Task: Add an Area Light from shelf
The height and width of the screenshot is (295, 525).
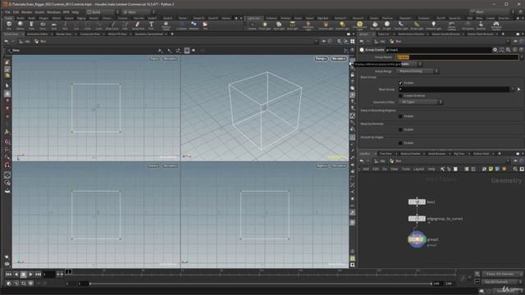Action: (x=292, y=25)
